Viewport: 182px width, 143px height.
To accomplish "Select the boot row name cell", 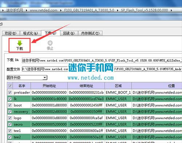I will point(22,105).
